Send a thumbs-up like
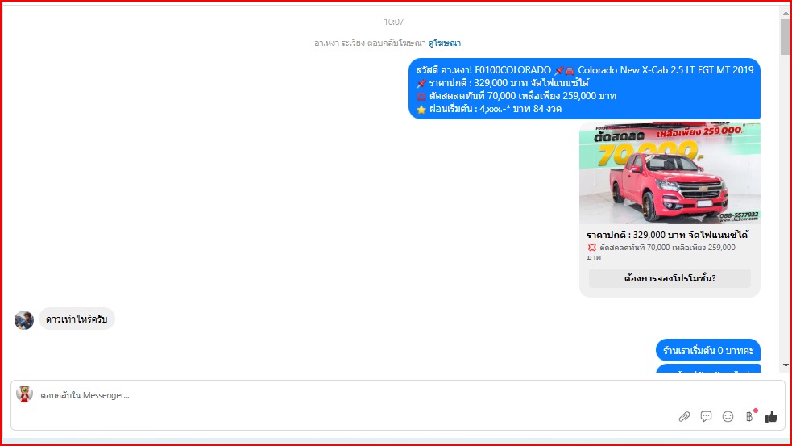This screenshot has height=446, width=792. tap(771, 416)
